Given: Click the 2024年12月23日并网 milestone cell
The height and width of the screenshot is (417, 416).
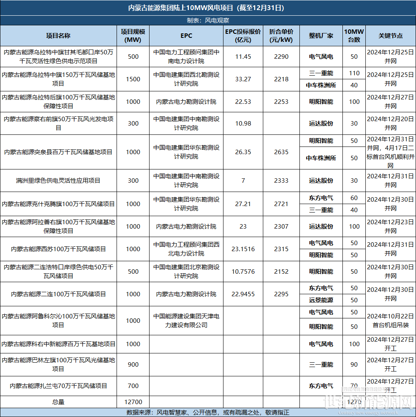Looking at the screenshot, I should coord(391,226).
